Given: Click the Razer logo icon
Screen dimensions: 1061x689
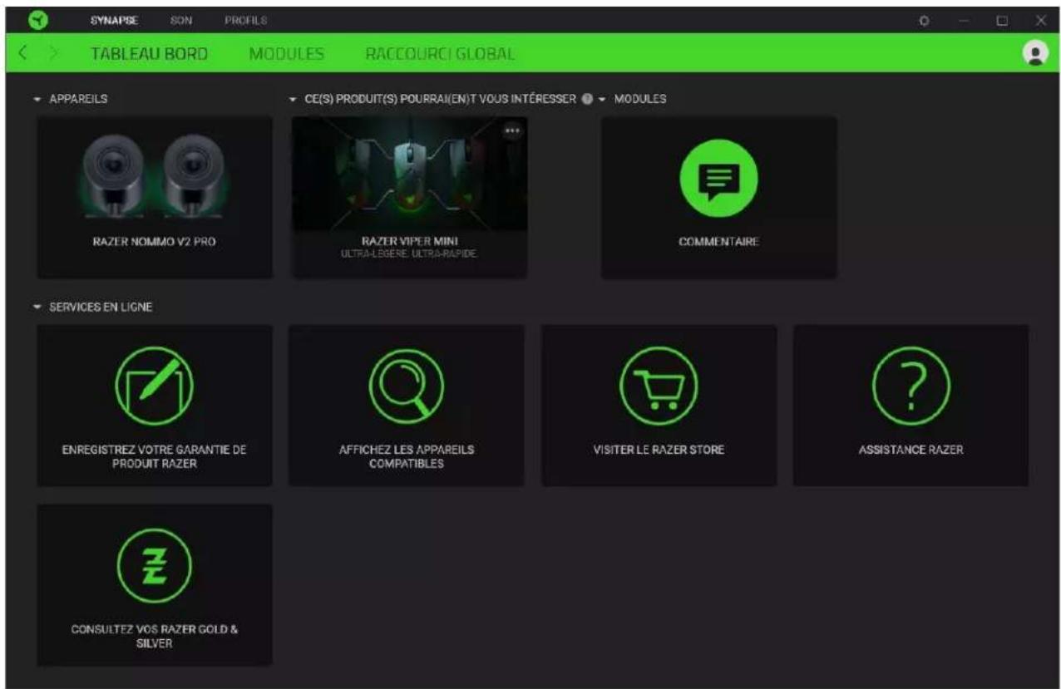Looking at the screenshot, I should click(37, 19).
